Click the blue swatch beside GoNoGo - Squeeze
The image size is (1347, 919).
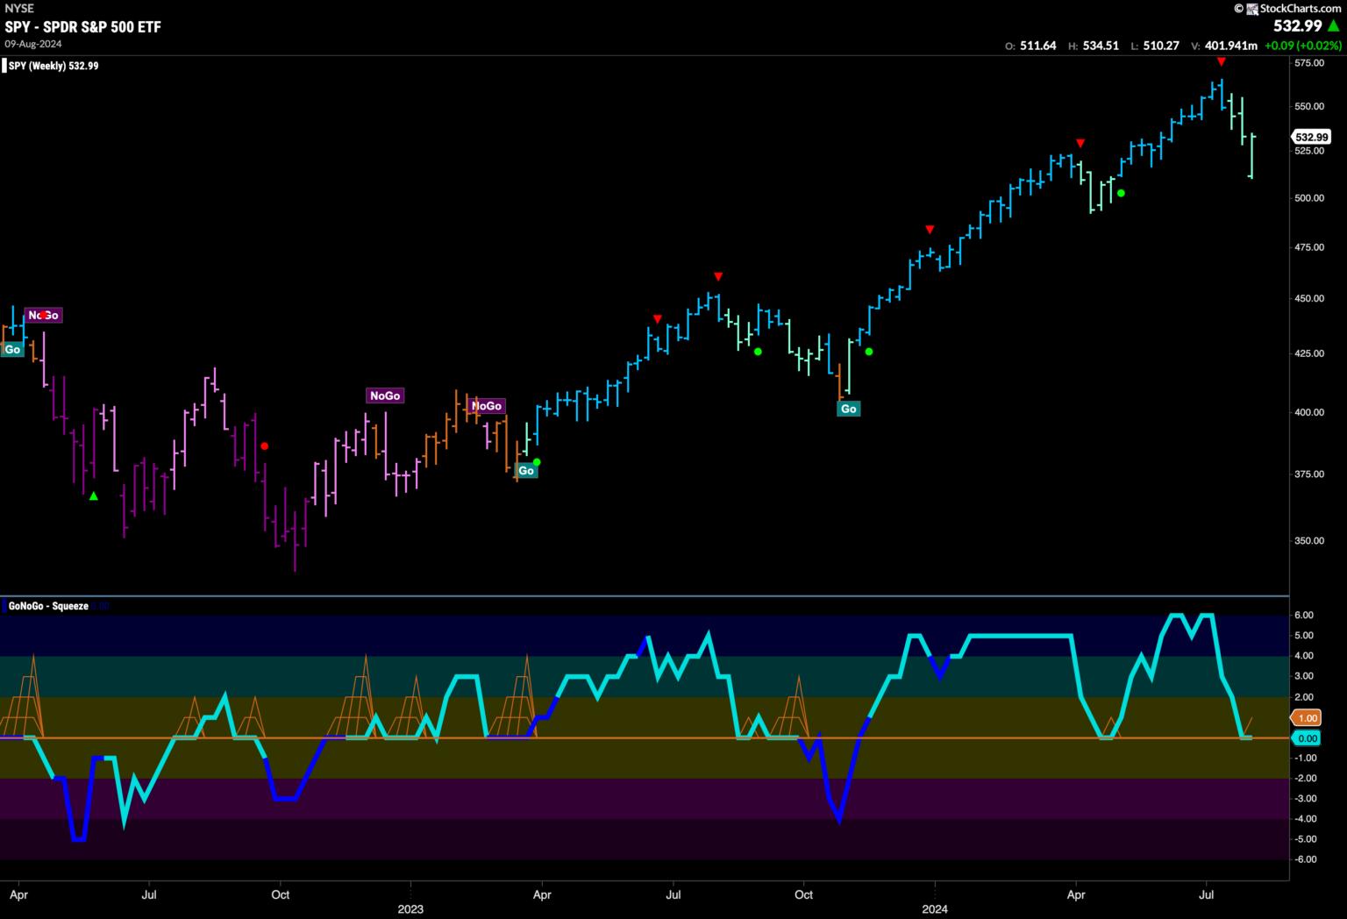click(4, 606)
